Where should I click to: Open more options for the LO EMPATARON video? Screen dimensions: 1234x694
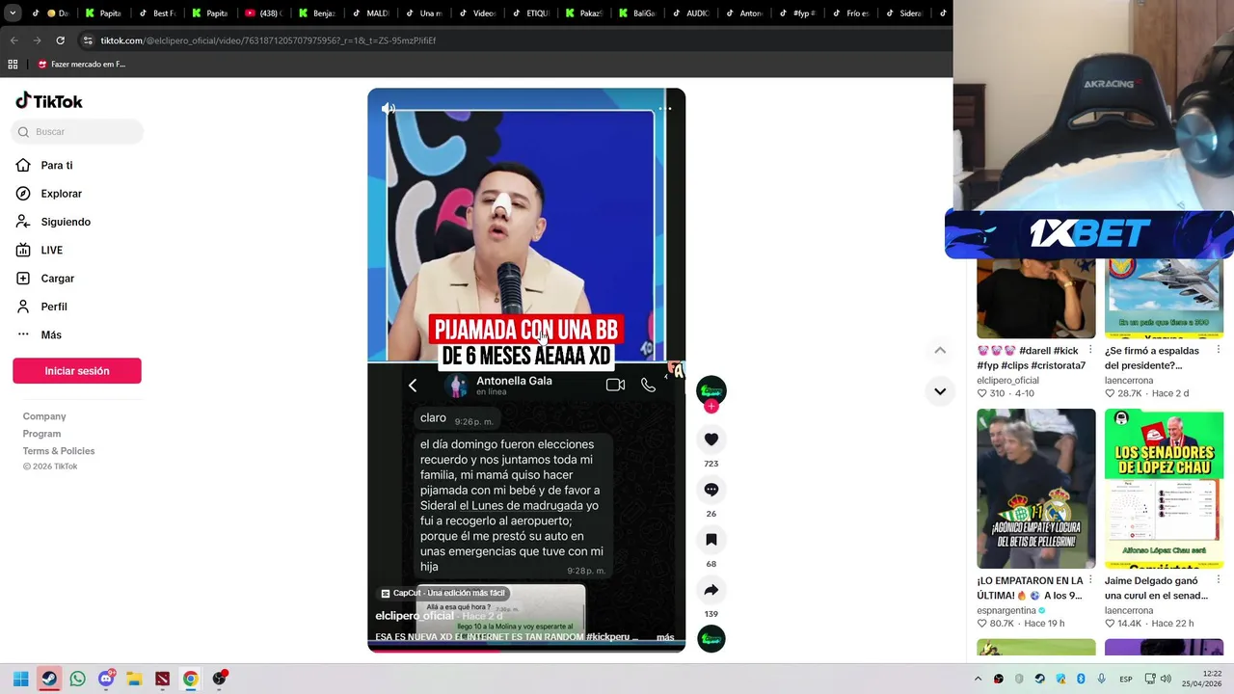click(x=1090, y=580)
